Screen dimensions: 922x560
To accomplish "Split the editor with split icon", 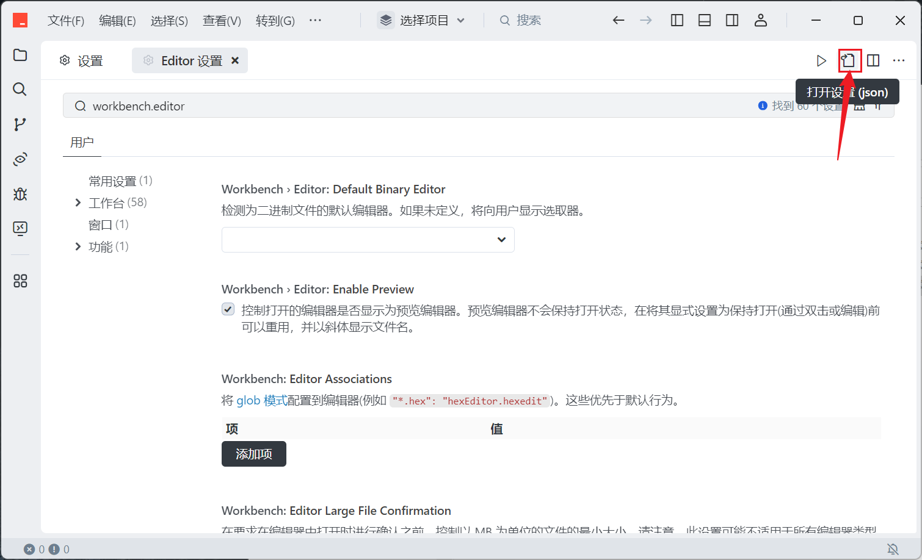I will (873, 60).
